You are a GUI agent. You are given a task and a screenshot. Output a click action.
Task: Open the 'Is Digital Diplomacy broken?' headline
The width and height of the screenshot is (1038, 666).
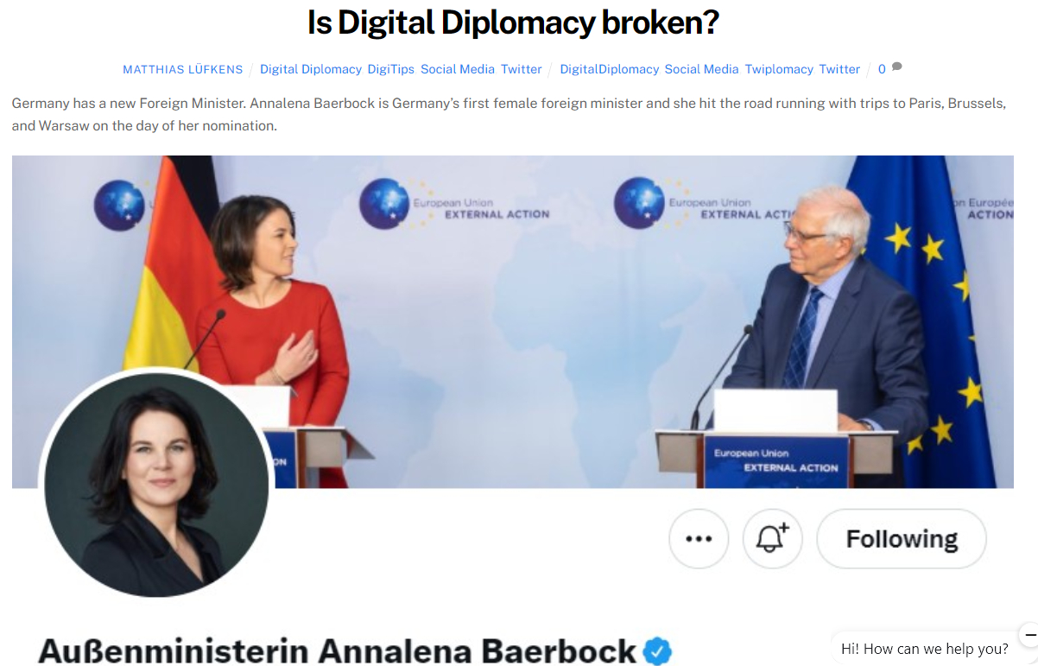(x=513, y=22)
